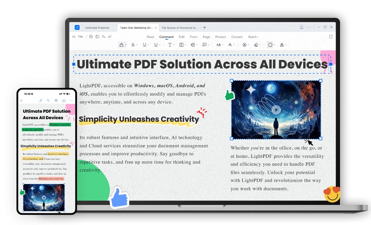Tap the phone's three-dot more icon
The width and height of the screenshot is (371, 225).
click(x=71, y=101)
